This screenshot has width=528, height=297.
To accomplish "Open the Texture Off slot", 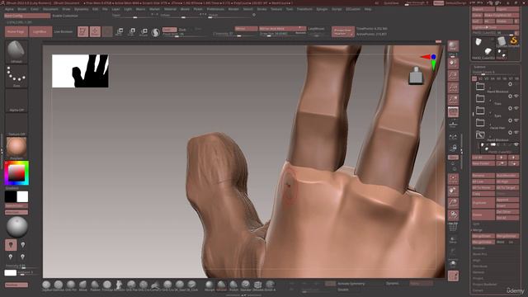I will click(16, 125).
